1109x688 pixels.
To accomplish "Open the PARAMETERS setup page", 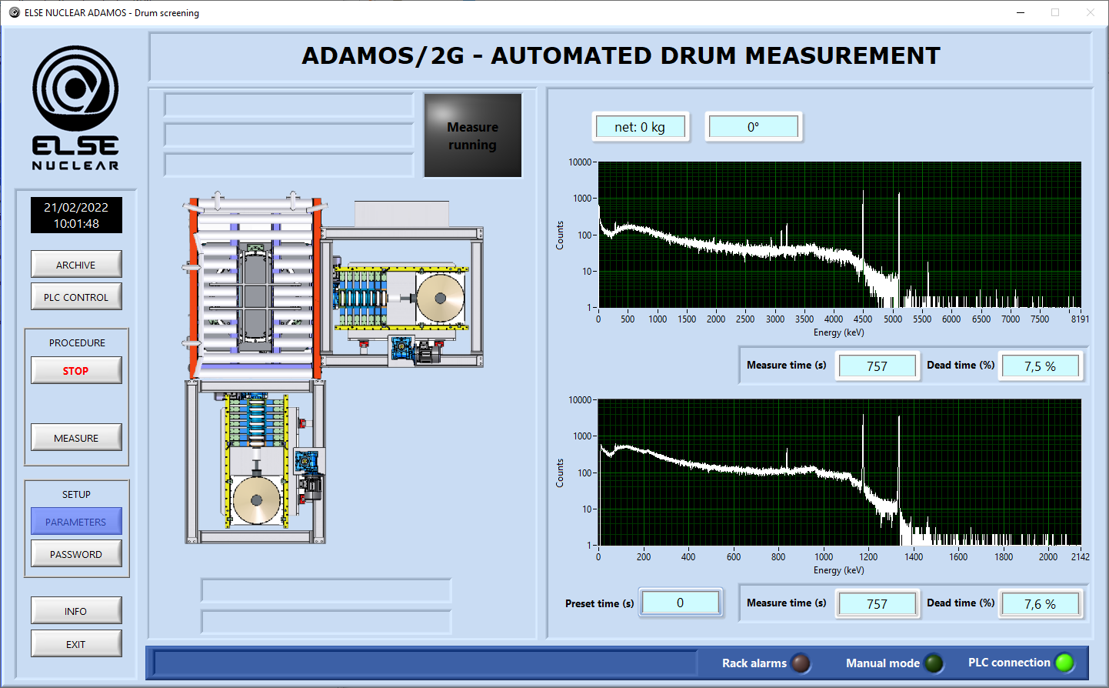I will click(76, 522).
